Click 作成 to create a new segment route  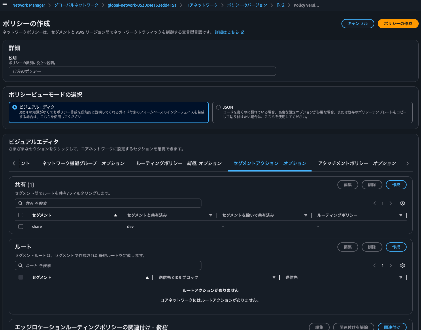coord(396,247)
